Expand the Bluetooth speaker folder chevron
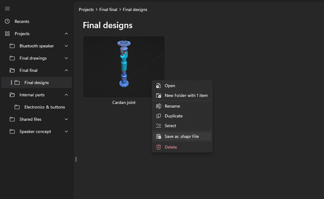Screen dimensions: 324x199 (66, 46)
